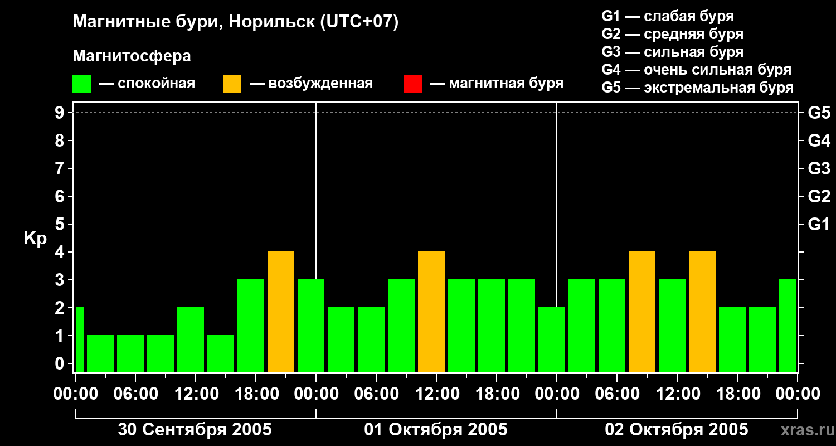The height and width of the screenshot is (446, 836).
Task: Click the green 'спокойная' legend swatch
Action: [81, 84]
